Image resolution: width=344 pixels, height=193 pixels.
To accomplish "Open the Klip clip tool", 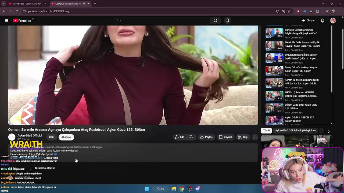I will click(243, 137).
